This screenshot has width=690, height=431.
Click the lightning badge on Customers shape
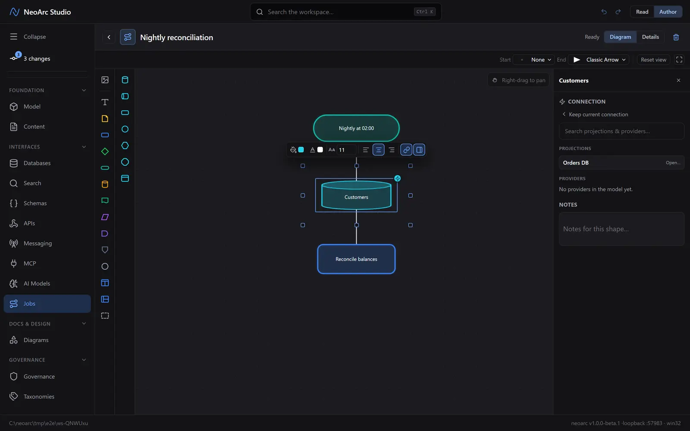click(398, 178)
